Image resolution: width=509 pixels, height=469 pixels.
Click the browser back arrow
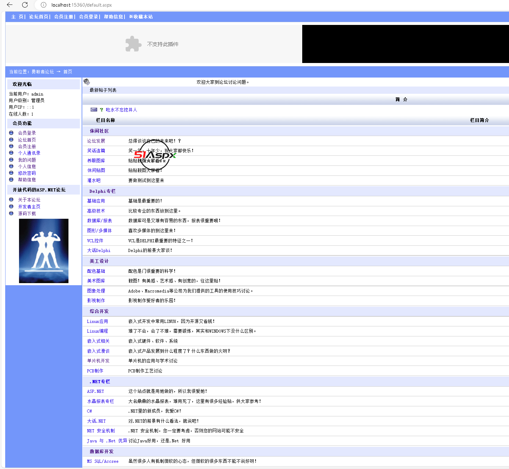tap(10, 5)
